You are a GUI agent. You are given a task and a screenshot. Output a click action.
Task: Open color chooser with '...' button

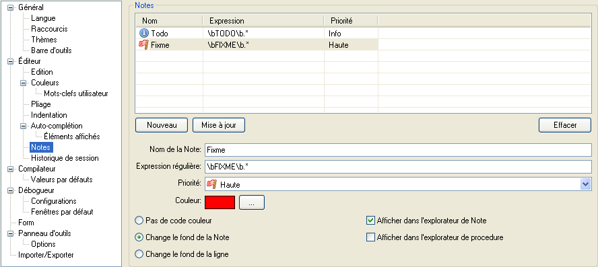252,202
